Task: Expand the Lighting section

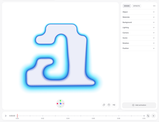Action: click(139, 27)
